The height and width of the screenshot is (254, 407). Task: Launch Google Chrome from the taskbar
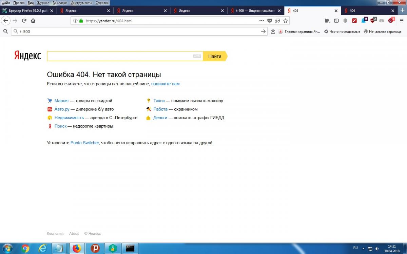25,248
